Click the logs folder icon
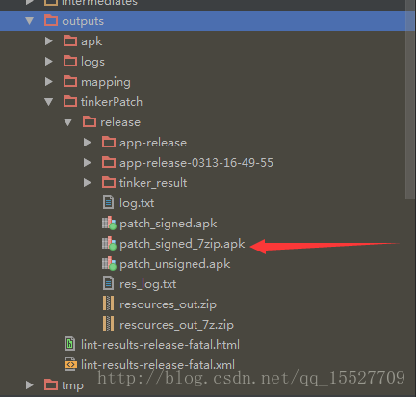The width and height of the screenshot is (416, 397). tap(70, 61)
